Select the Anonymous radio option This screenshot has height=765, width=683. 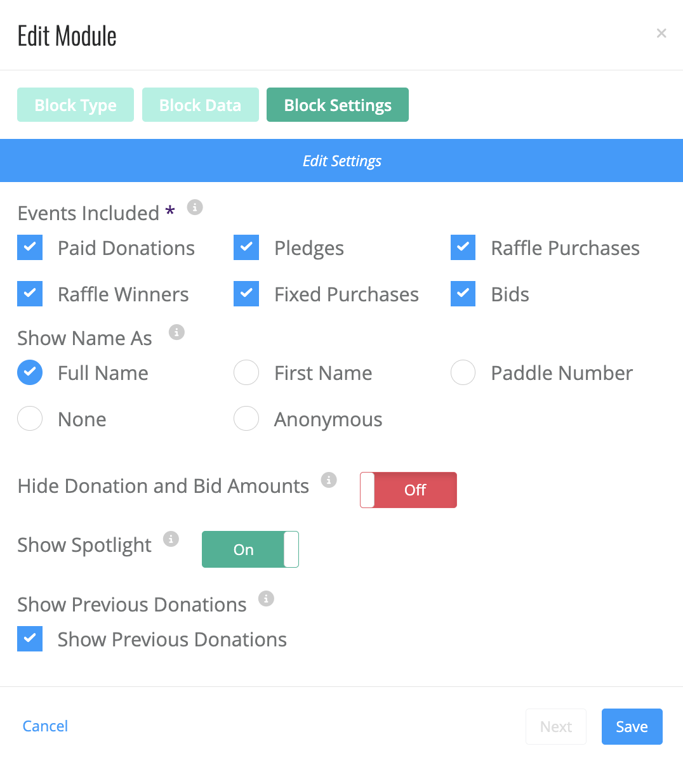[x=246, y=419]
